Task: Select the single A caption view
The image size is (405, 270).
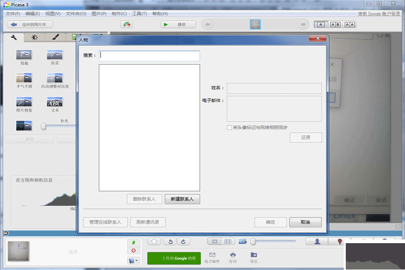Action: pos(320,24)
